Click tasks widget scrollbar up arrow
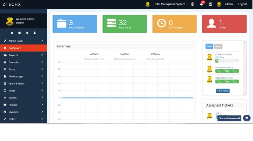The image size is (253, 141). [245, 42]
